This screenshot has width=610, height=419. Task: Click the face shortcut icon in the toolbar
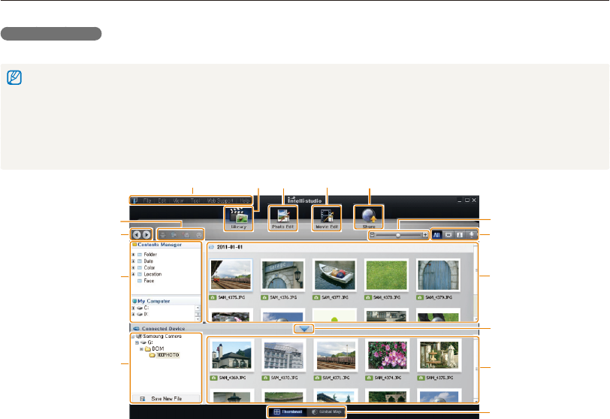(199, 235)
